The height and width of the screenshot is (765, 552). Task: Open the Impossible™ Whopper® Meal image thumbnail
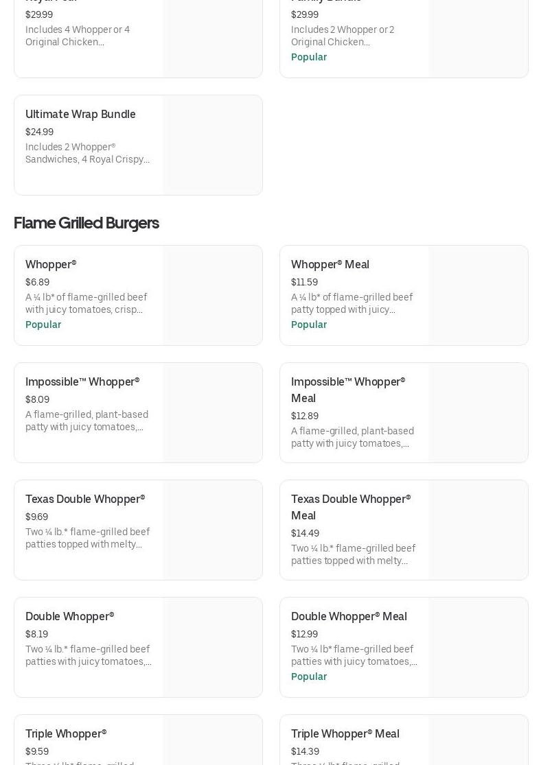coord(478,412)
